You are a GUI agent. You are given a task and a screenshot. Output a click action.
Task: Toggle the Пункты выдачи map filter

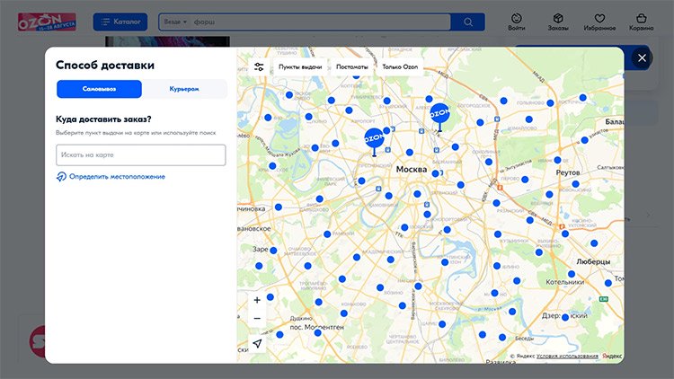(x=300, y=67)
